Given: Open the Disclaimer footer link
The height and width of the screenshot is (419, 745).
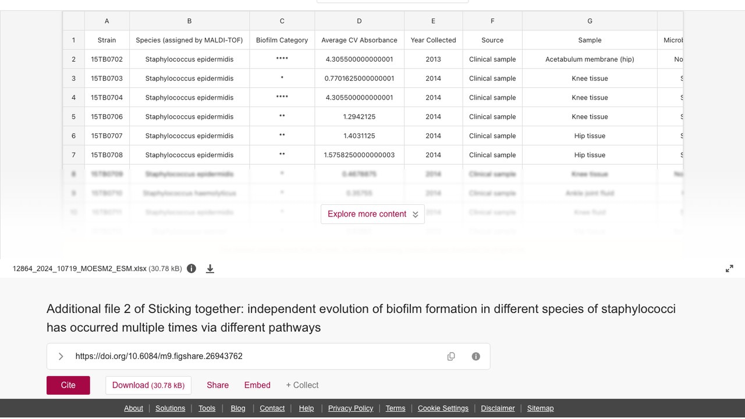Looking at the screenshot, I should click(x=498, y=408).
